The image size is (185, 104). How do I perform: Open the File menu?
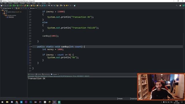coord(1,3)
